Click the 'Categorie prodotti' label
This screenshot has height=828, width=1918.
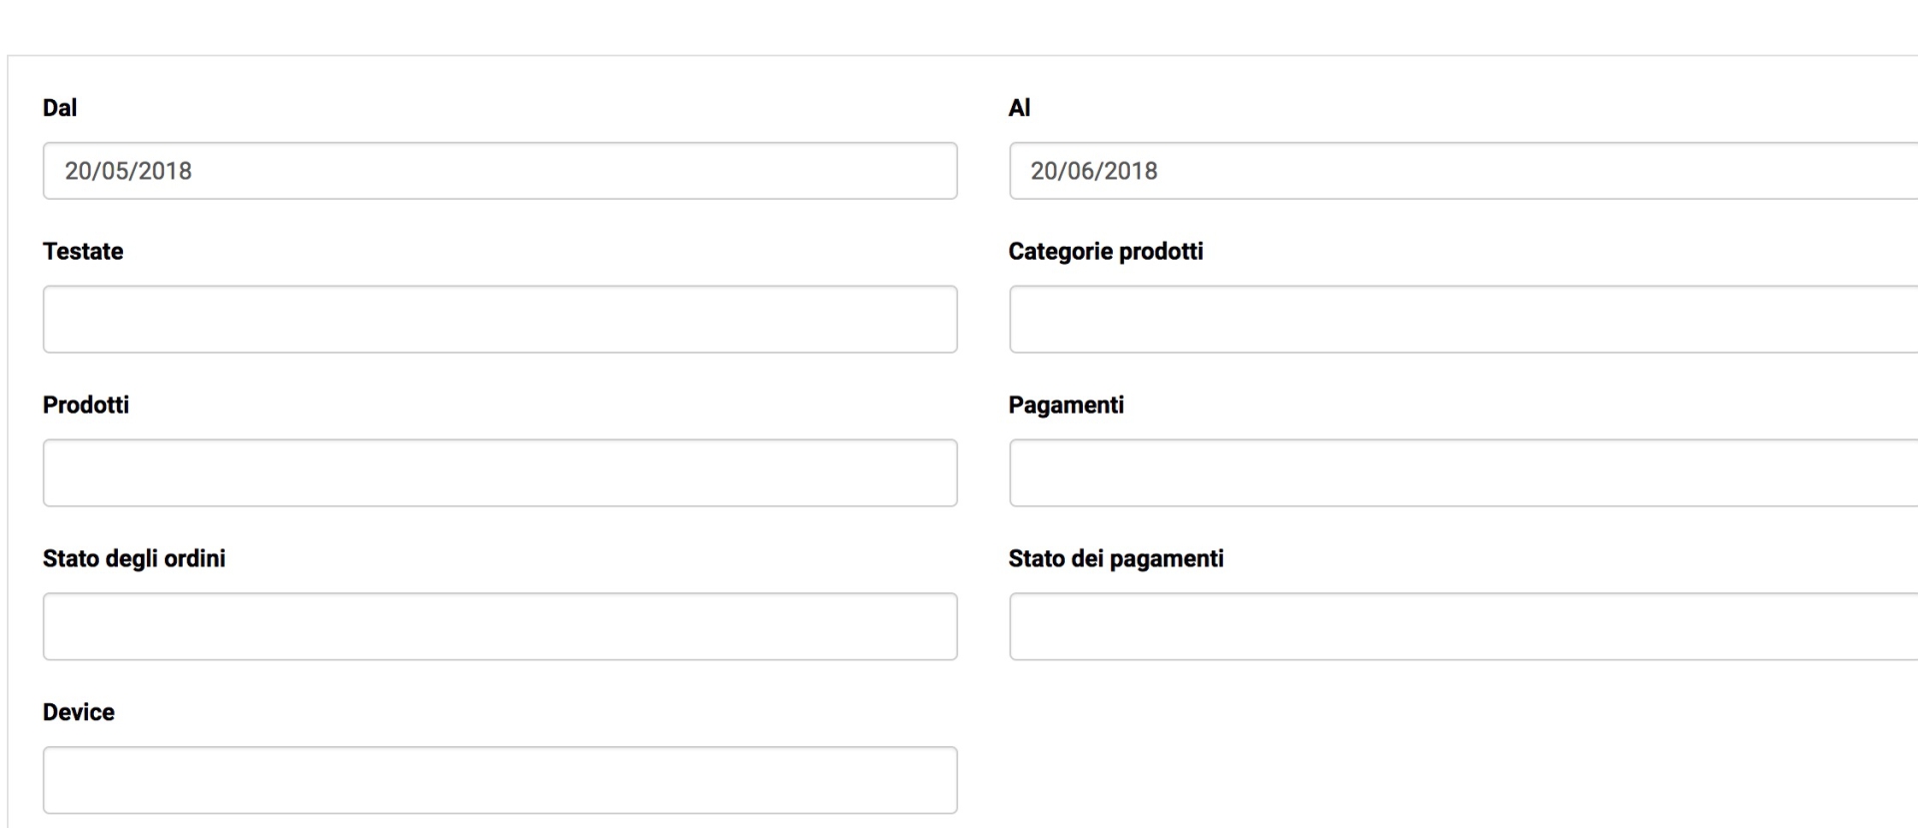[1105, 252]
